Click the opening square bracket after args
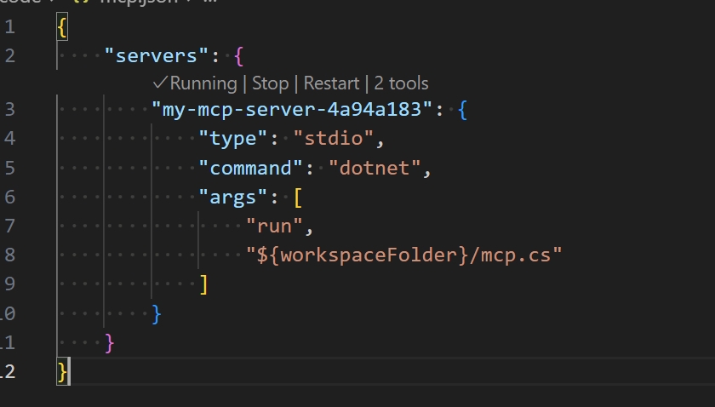715x407 pixels. [298, 197]
